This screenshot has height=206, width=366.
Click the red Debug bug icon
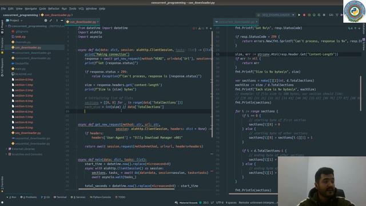[304, 15]
